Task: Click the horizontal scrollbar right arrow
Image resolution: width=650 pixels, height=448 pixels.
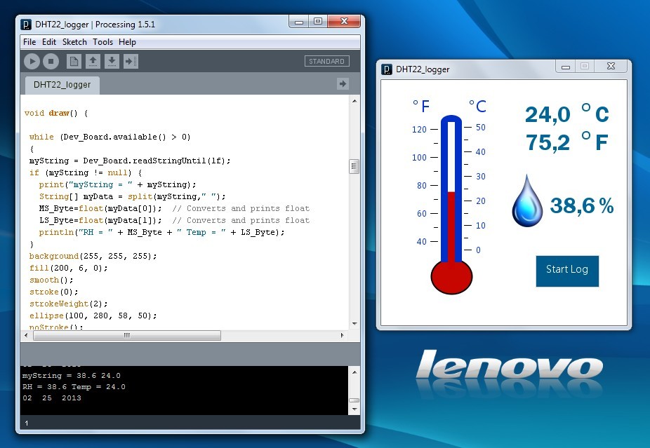Action: [x=342, y=335]
